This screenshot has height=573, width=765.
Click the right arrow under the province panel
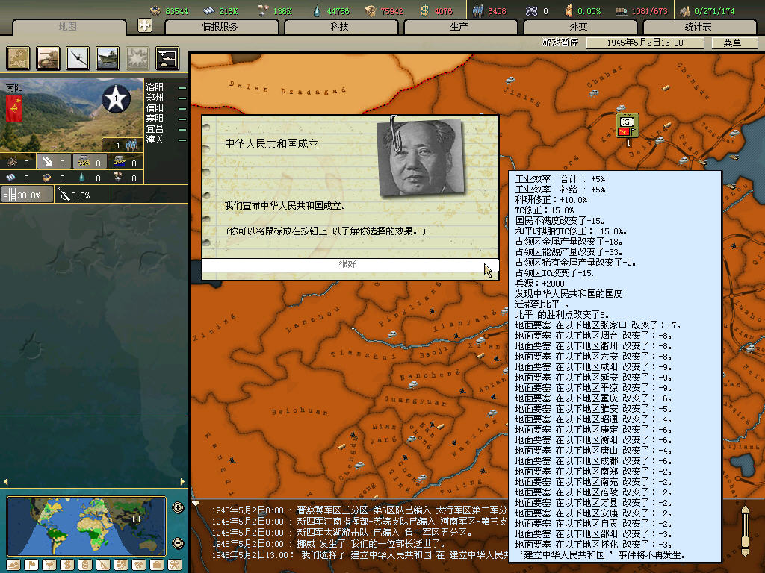pos(182,482)
